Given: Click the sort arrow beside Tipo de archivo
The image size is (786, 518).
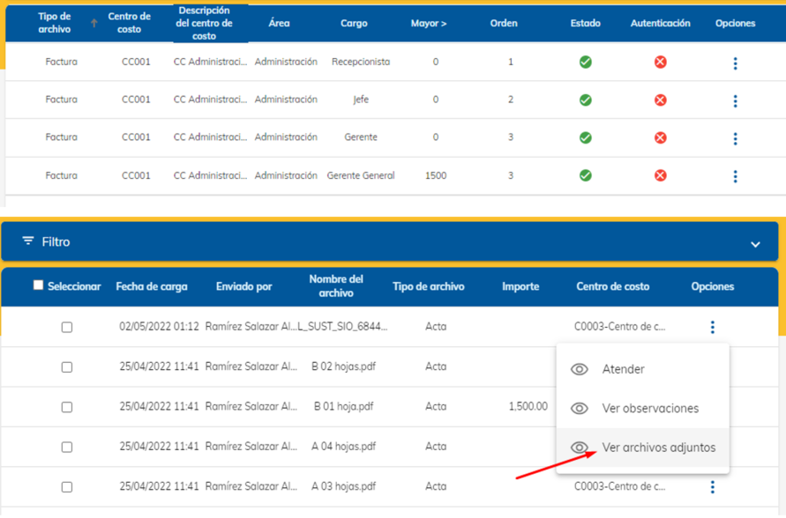Looking at the screenshot, I should (x=94, y=23).
